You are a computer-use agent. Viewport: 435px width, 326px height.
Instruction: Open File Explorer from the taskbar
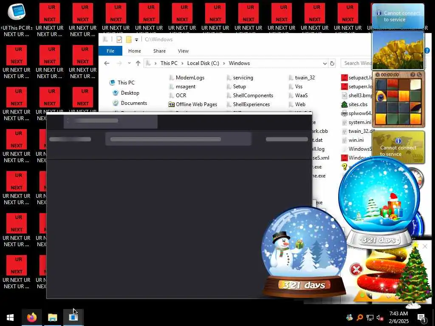[x=52, y=317]
